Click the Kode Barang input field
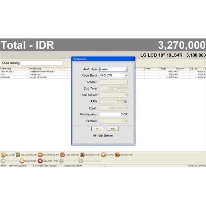This screenshot has height=206, width=206. coord(42,63)
